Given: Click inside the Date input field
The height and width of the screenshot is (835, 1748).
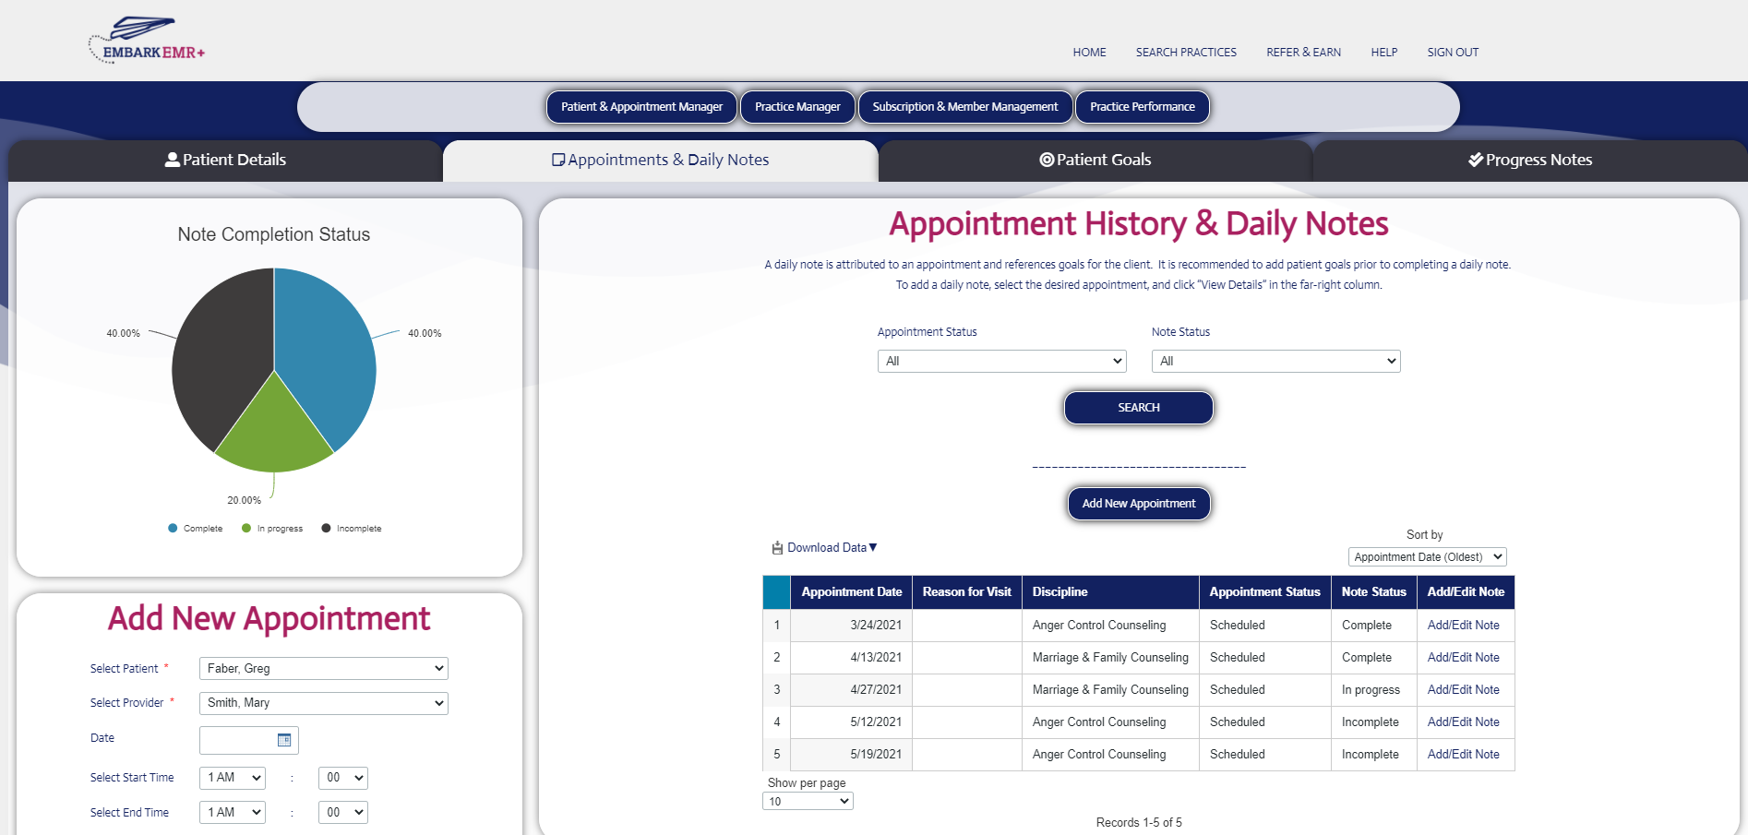Looking at the screenshot, I should tap(235, 739).
